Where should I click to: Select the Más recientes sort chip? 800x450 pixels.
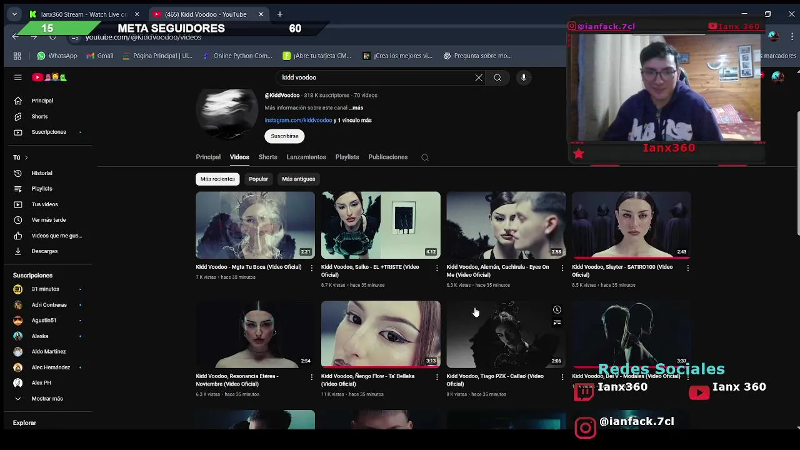217,179
